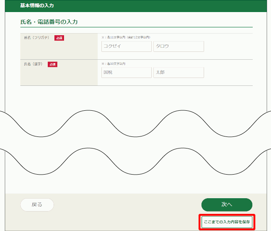This screenshot has width=271, height=231.
Task: Click the 各10文字以内 hint above kanji fields
Action: [113, 63]
